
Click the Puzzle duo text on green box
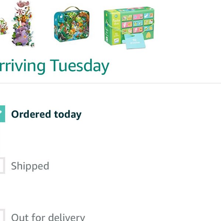(x=116, y=22)
